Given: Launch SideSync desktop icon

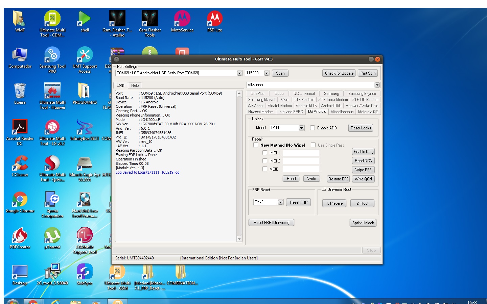Looking at the screenshot, I should click(85, 275).
